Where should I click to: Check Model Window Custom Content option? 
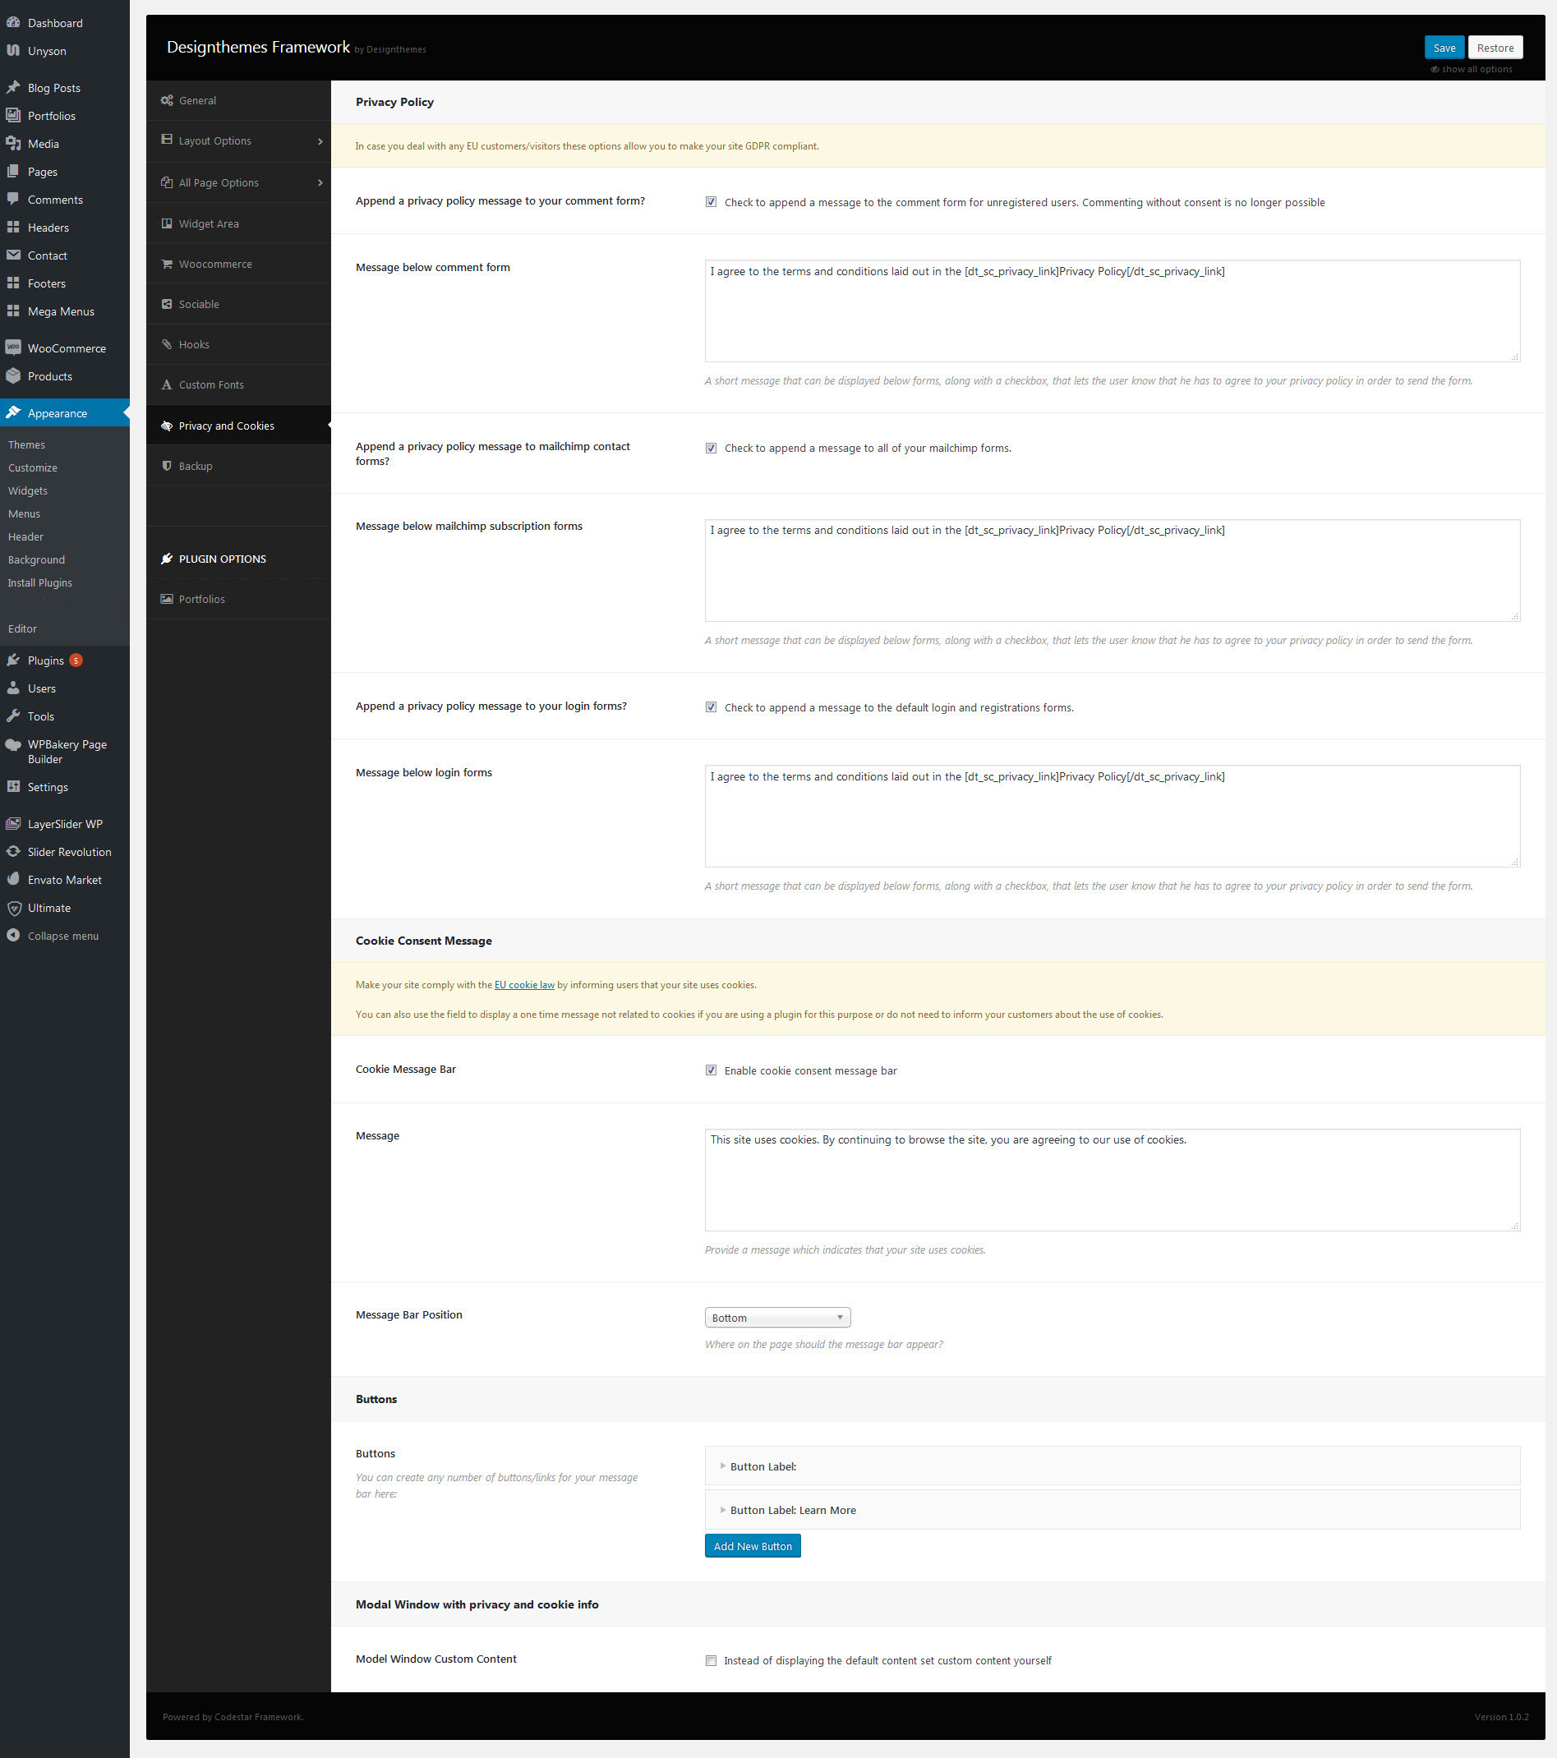(x=711, y=1660)
